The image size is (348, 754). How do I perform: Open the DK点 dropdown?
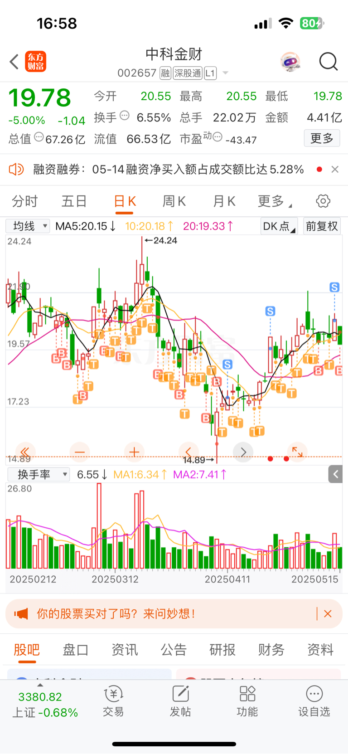coord(279,226)
